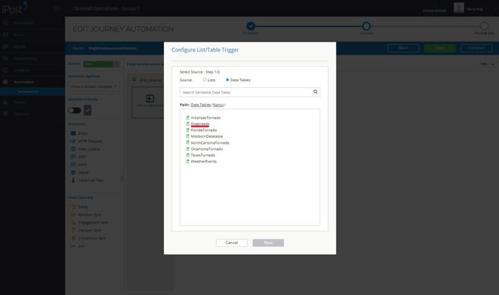Screen dimensions: 499x295
Task: Select the Data Update activity icon
Action: tap(73, 149)
